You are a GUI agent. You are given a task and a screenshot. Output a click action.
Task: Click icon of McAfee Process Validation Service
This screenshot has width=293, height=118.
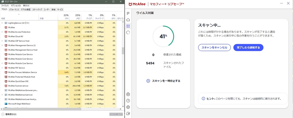point(6,72)
